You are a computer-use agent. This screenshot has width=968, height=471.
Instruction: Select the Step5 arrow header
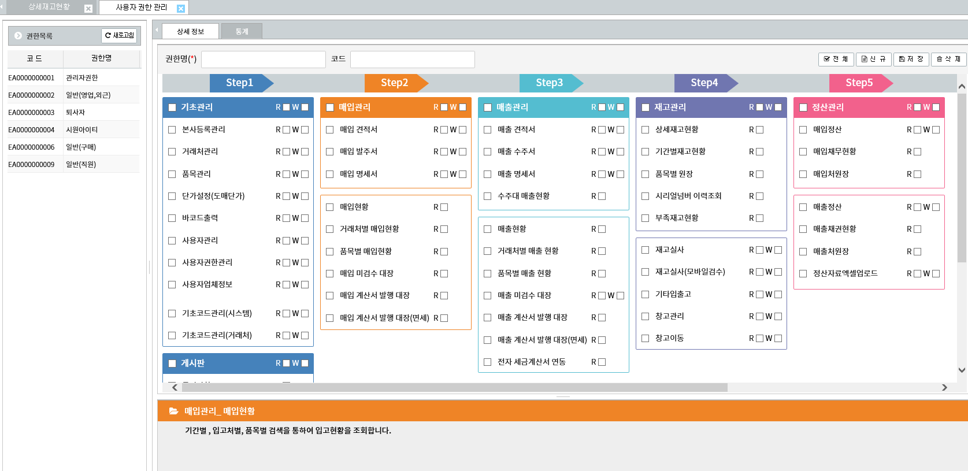point(860,83)
